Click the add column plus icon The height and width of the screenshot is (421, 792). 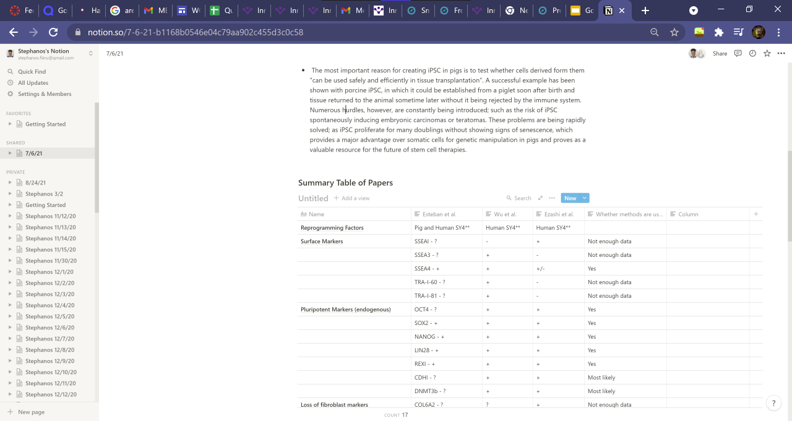[x=755, y=214]
